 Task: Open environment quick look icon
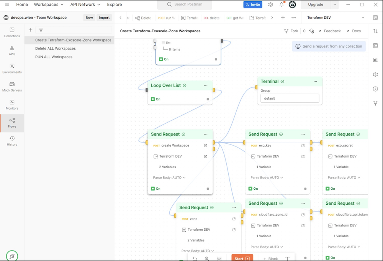tap(375, 18)
